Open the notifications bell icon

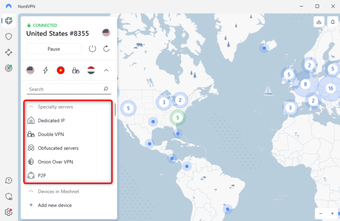pos(333,22)
